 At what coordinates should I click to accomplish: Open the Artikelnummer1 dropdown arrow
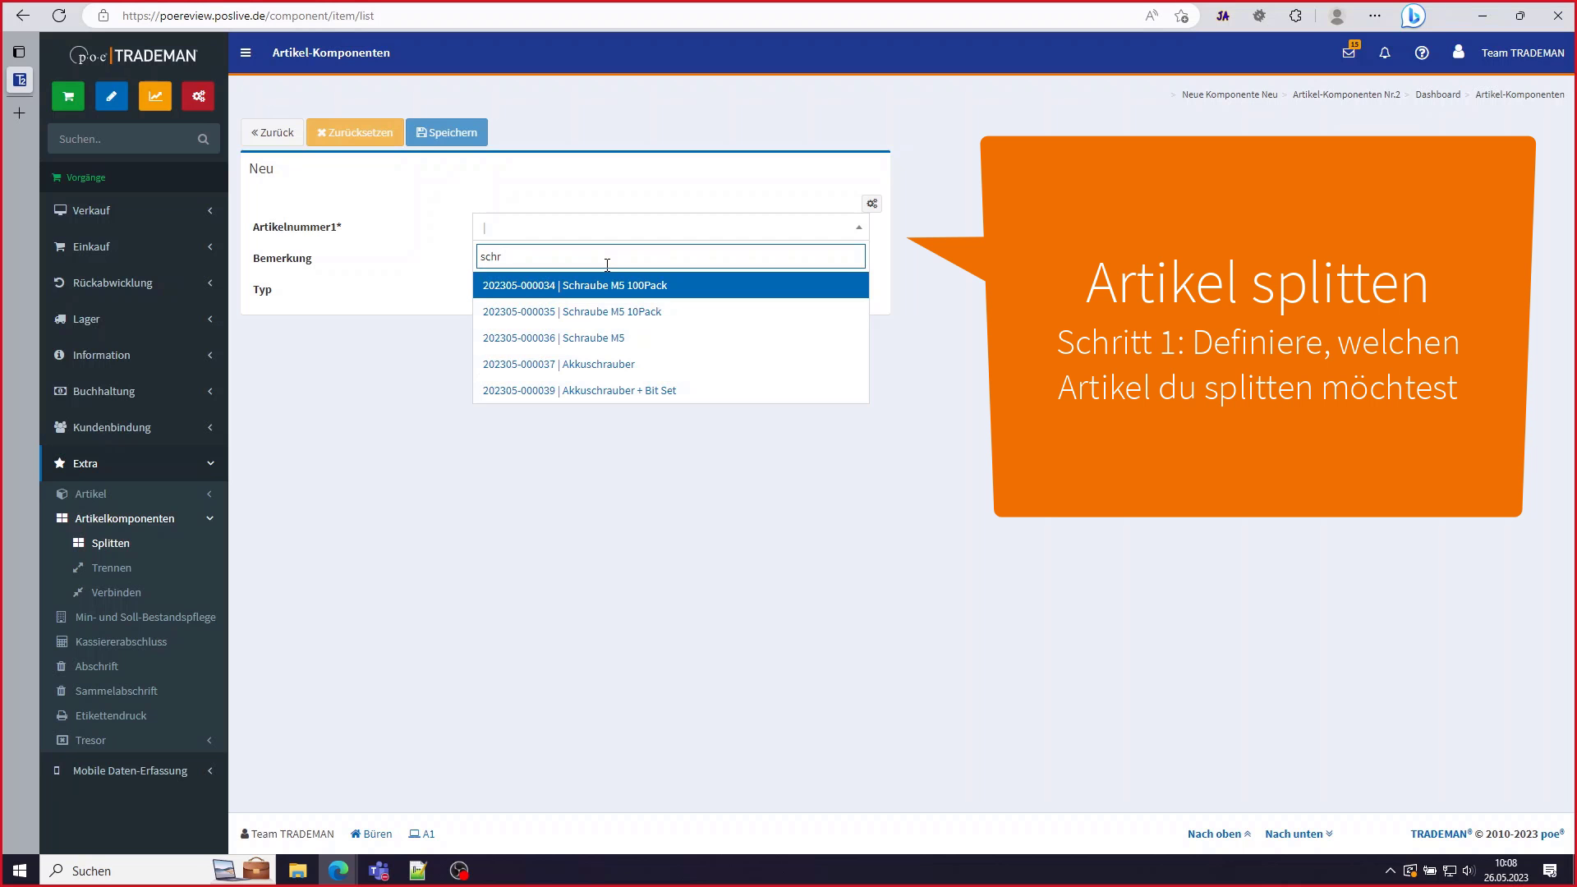click(x=859, y=227)
